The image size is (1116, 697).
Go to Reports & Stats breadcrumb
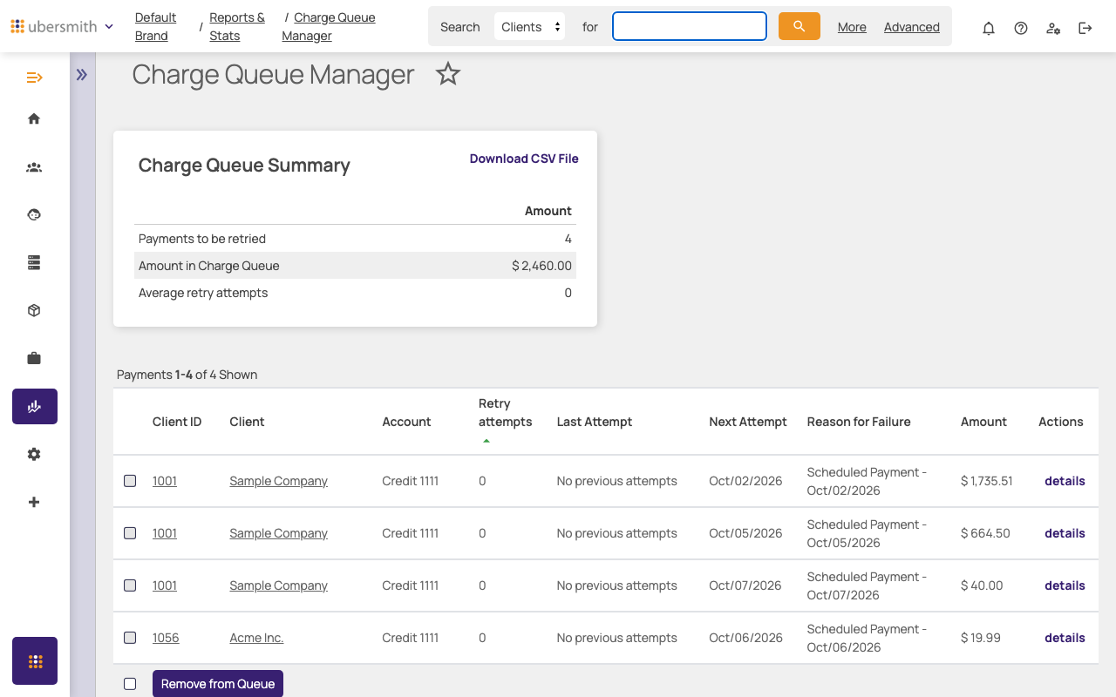pos(237,26)
